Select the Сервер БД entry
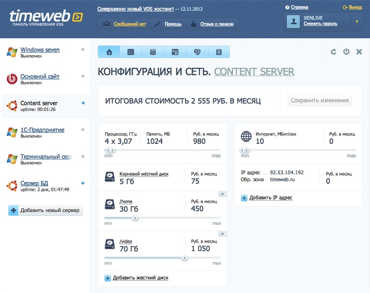This screenshot has width=370, height=293. tap(34, 183)
